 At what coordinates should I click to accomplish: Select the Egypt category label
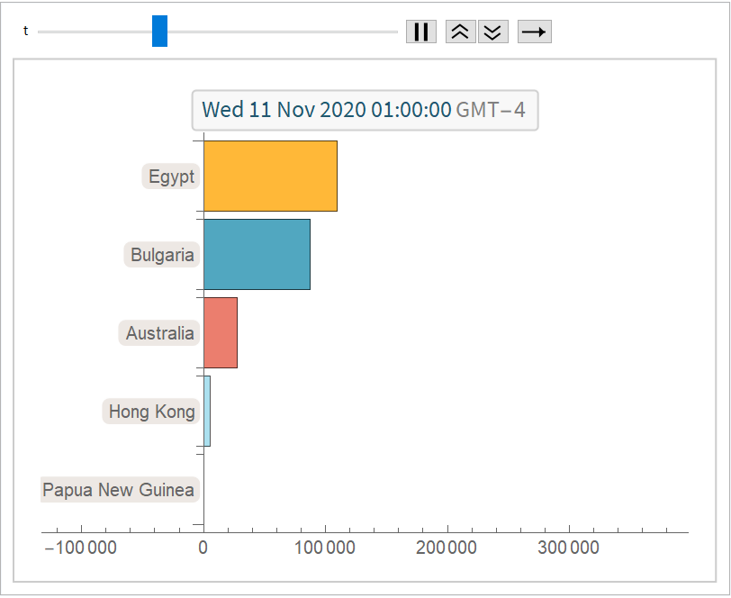(171, 177)
